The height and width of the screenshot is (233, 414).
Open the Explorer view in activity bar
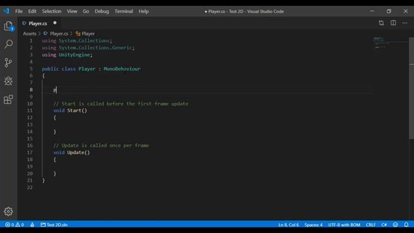point(8,26)
